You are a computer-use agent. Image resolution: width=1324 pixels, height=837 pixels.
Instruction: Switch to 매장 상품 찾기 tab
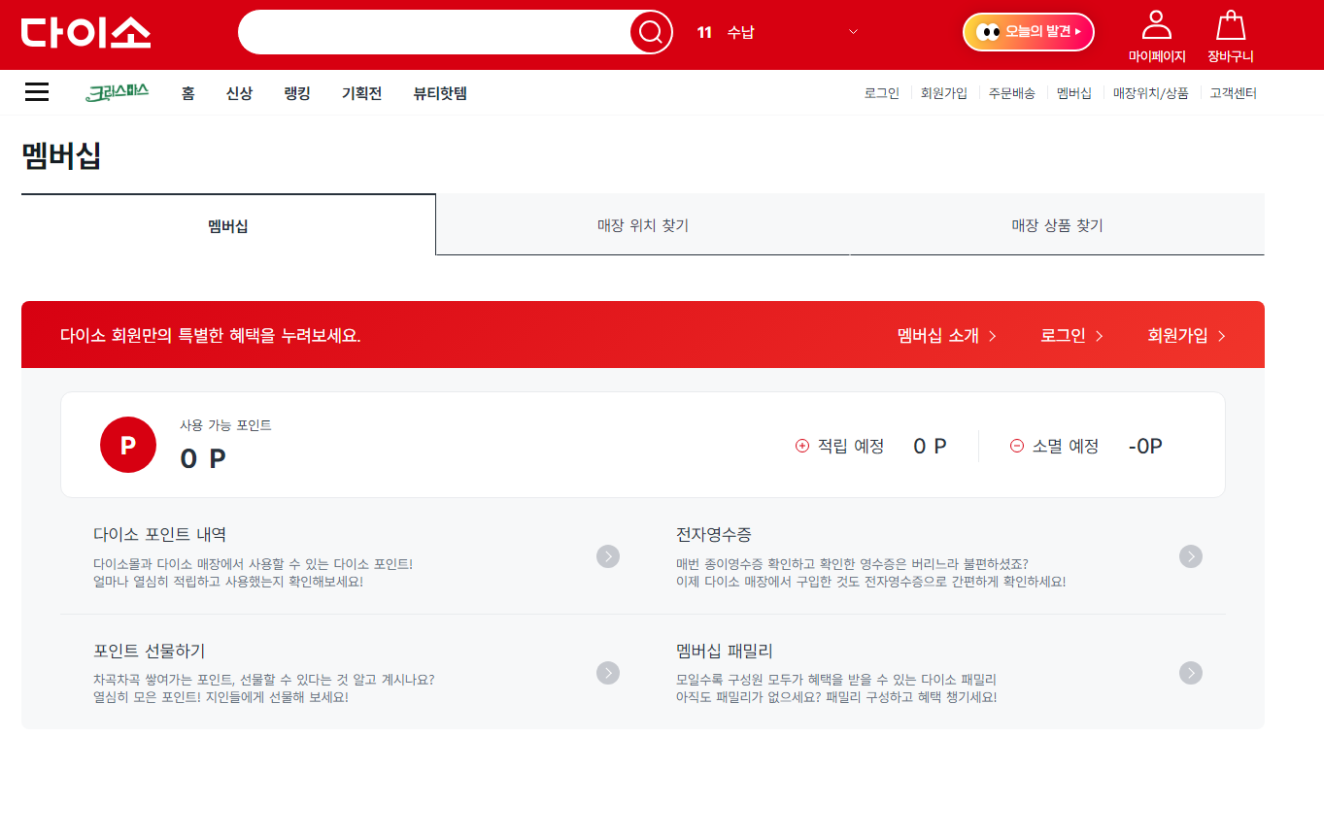click(1057, 225)
